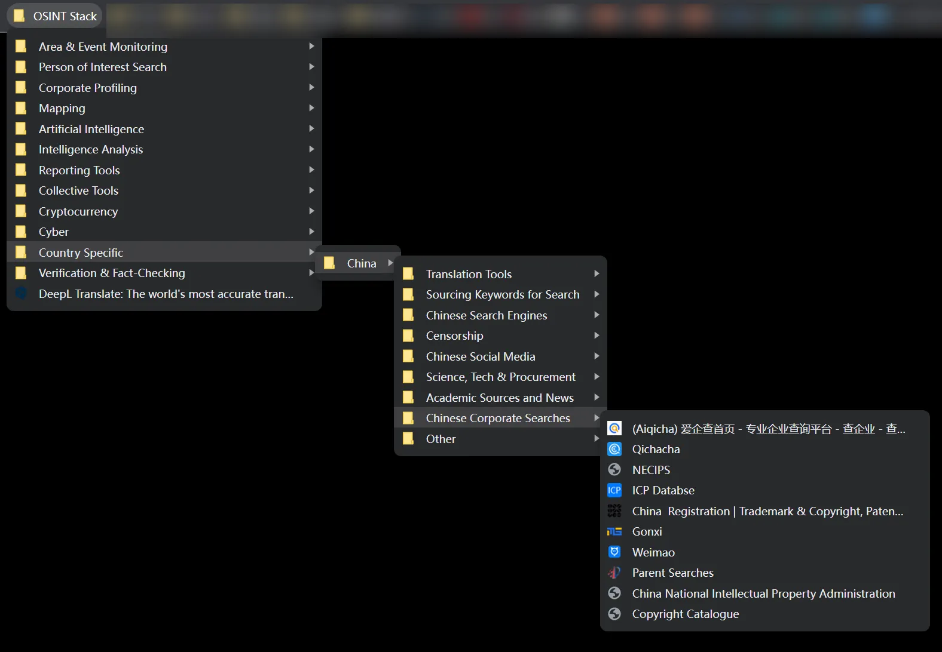Open the ICP Databse bookmark
Viewport: 942px width, 652px height.
pos(764,490)
